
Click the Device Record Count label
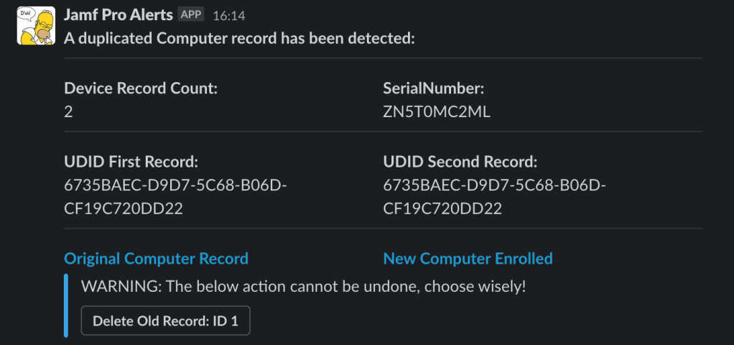tap(141, 88)
